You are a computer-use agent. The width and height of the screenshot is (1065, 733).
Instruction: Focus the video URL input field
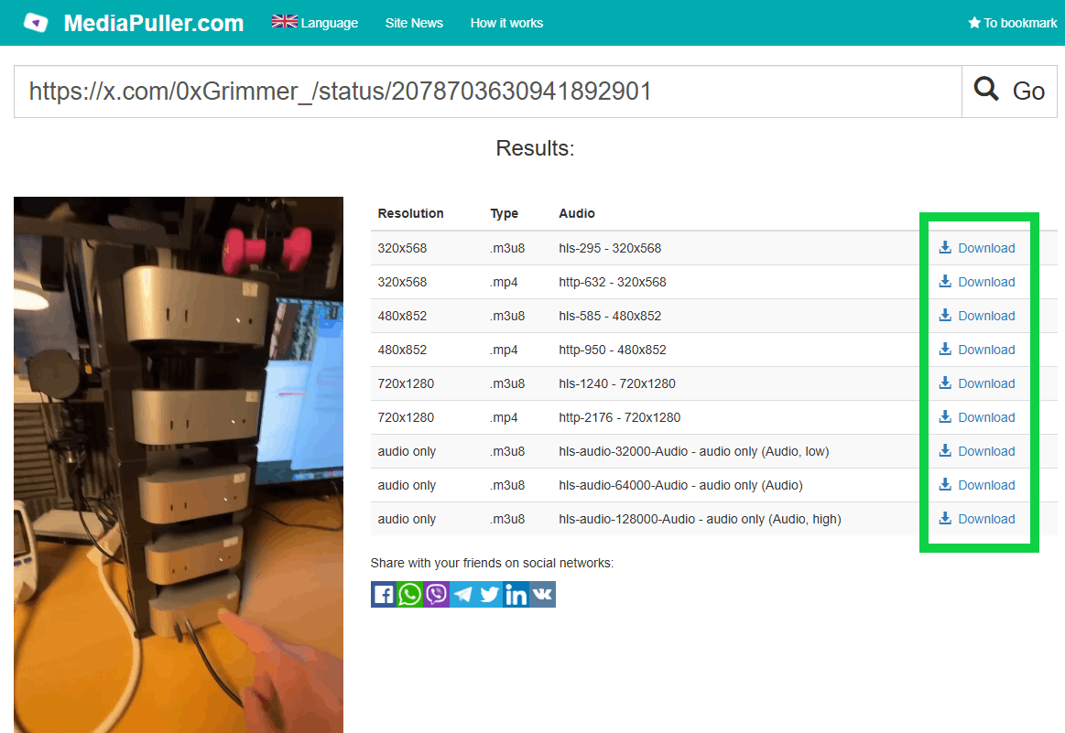coord(488,91)
